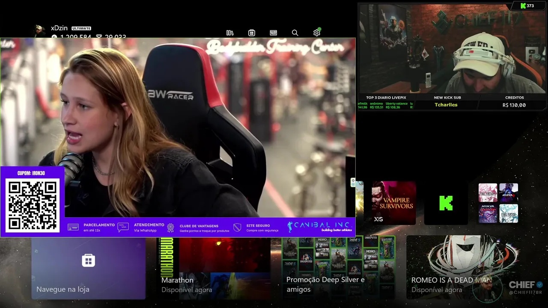Open the Marathon promo tile
This screenshot has width=548, height=308.
213,268
